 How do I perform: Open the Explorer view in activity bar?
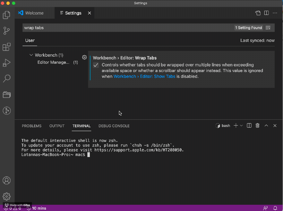click(x=7, y=15)
